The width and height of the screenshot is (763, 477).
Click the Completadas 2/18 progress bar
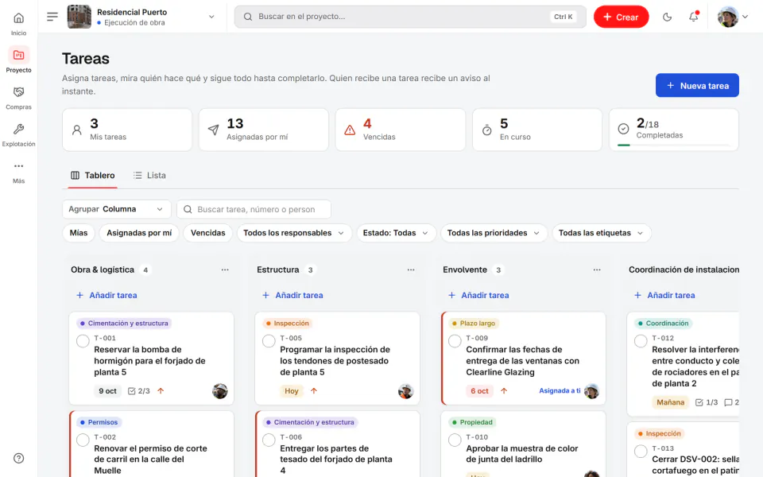(673, 145)
